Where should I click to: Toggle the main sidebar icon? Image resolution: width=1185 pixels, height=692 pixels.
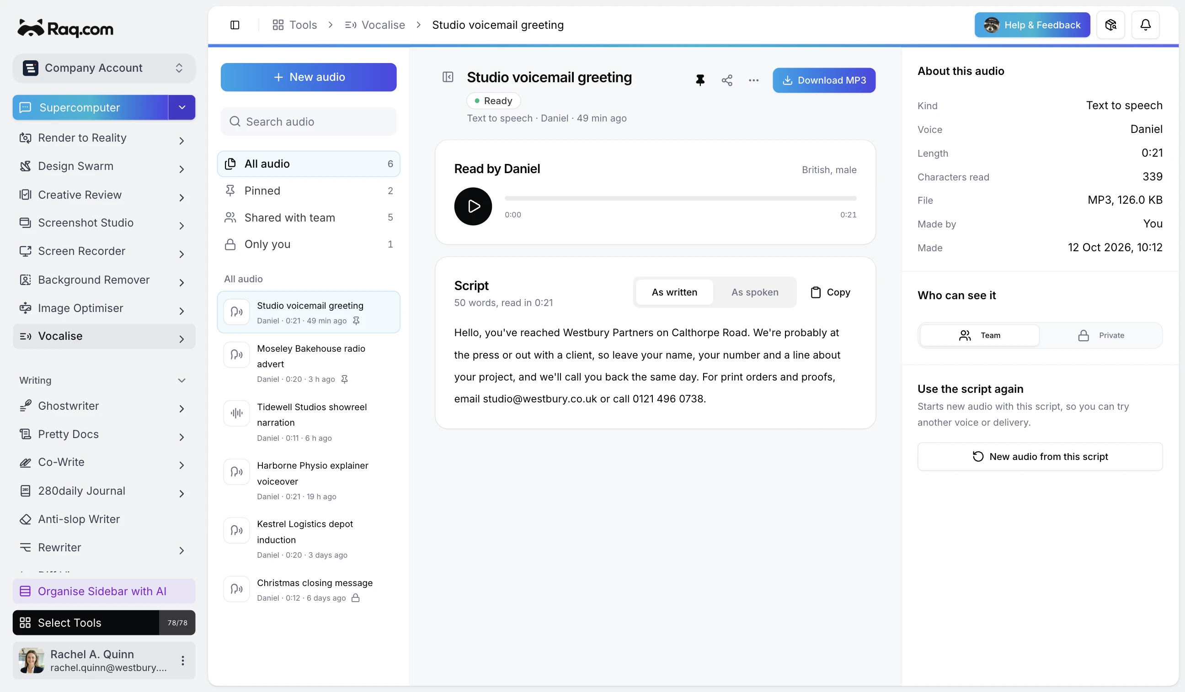point(235,25)
